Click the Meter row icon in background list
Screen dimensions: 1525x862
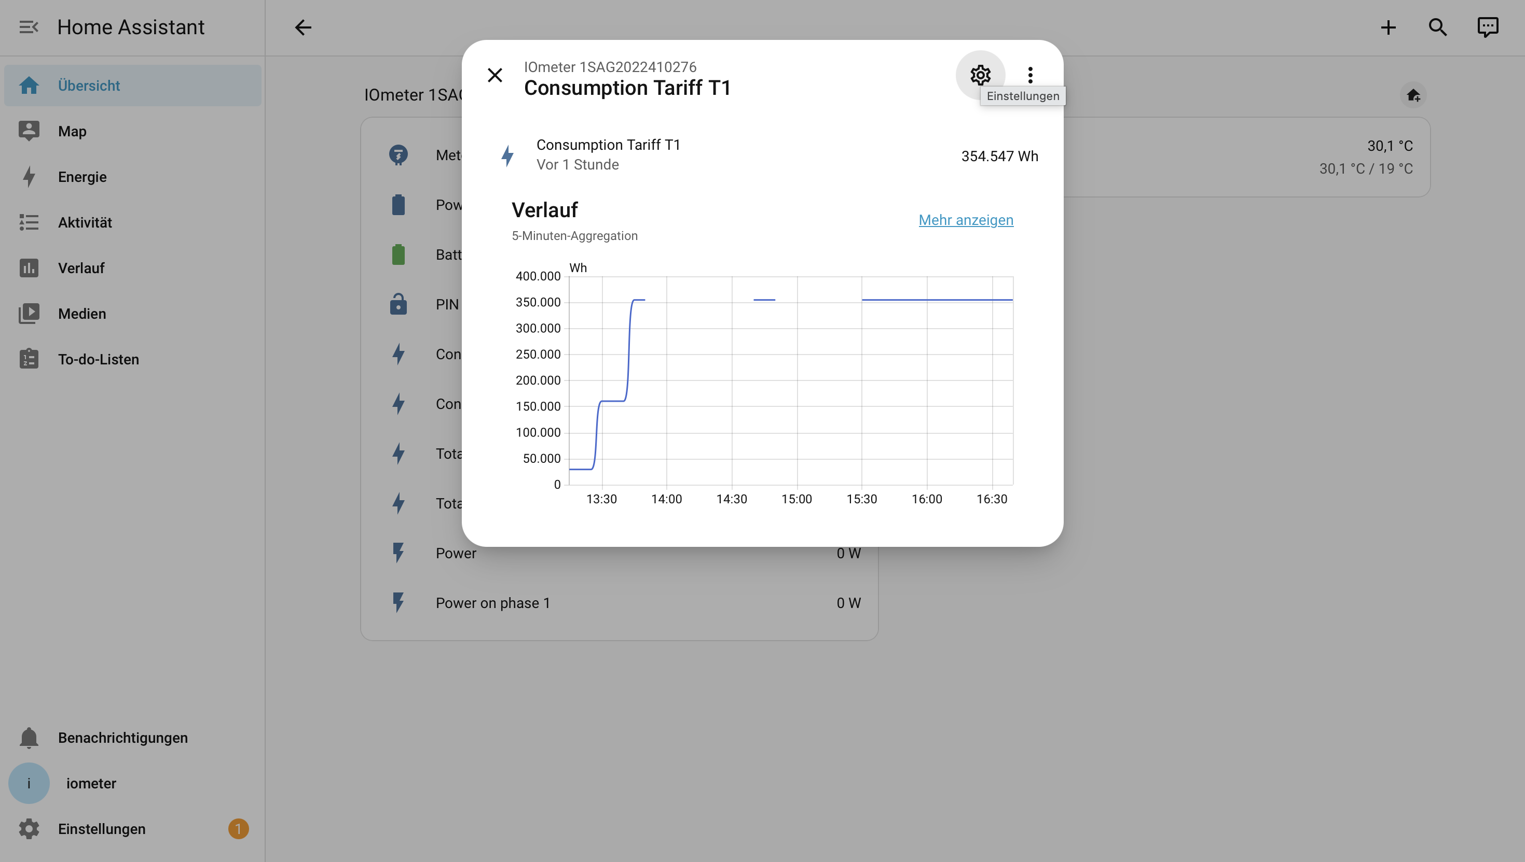pos(398,155)
